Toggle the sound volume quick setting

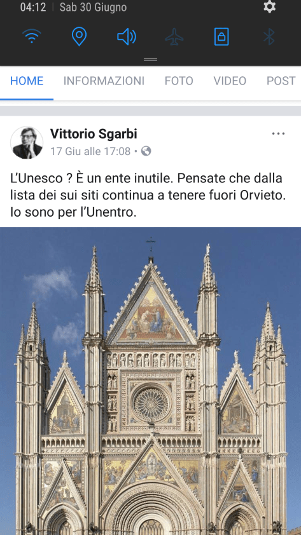click(127, 36)
